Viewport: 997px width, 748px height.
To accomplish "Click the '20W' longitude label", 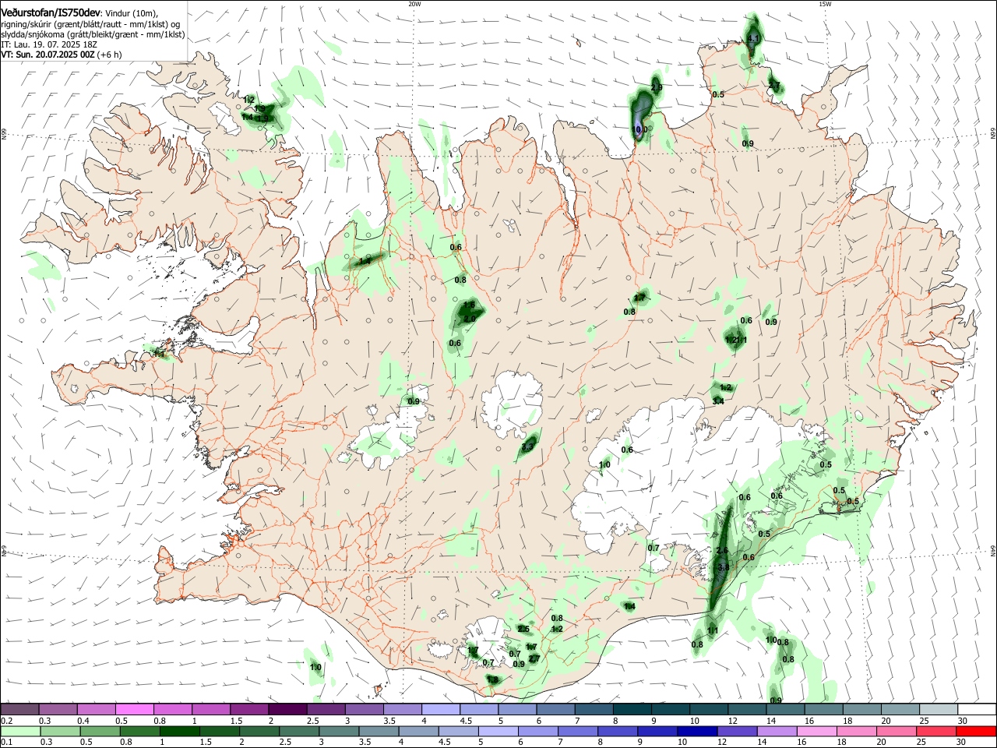I will tap(414, 4).
